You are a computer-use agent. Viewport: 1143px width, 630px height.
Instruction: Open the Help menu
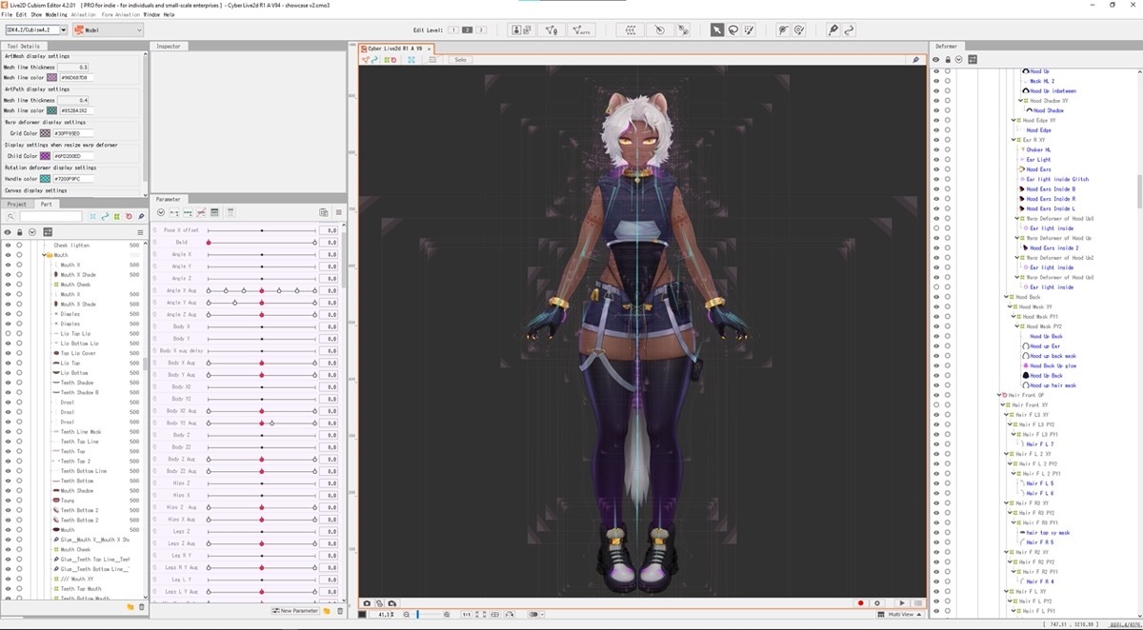169,15
